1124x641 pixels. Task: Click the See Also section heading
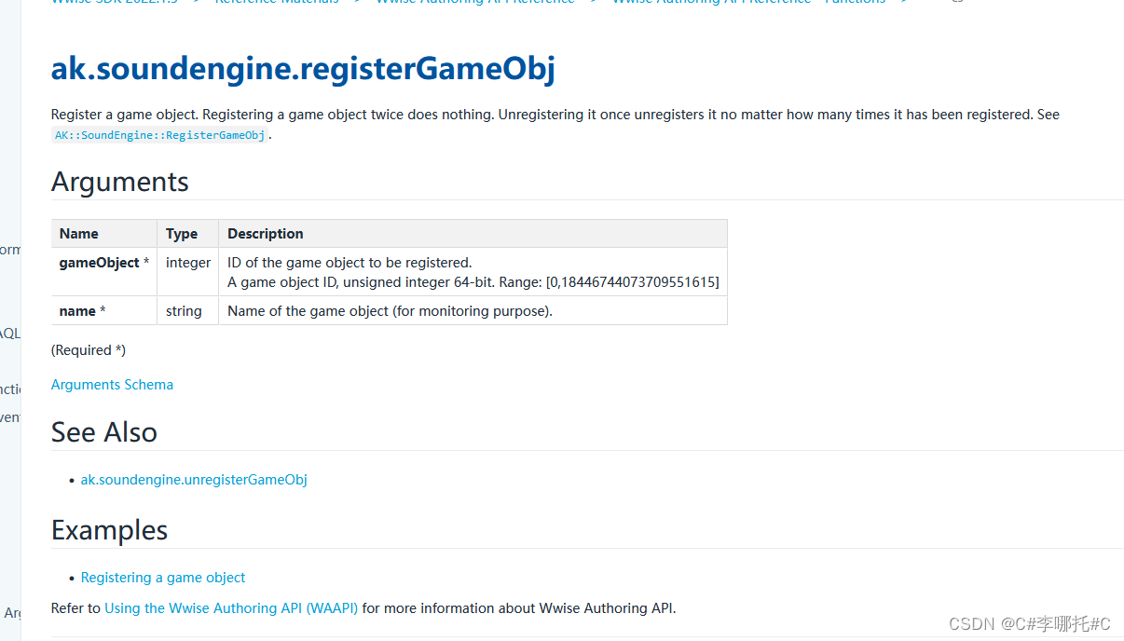pos(104,432)
